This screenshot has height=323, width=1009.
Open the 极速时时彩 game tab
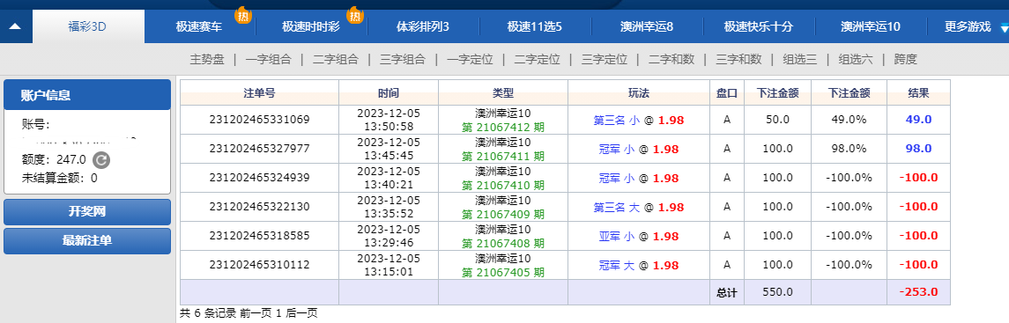click(311, 27)
